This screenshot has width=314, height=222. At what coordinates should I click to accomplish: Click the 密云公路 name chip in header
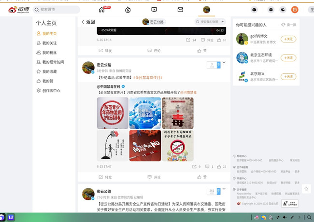coord(154,22)
